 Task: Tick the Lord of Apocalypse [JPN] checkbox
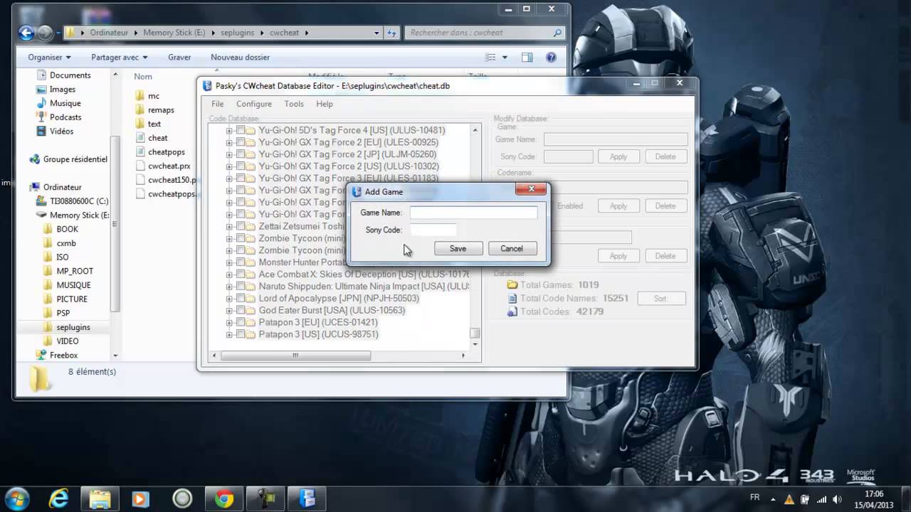(x=241, y=299)
